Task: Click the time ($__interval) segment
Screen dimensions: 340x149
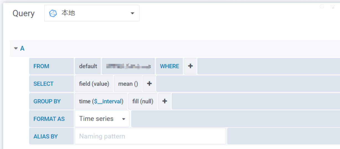Action: point(101,101)
